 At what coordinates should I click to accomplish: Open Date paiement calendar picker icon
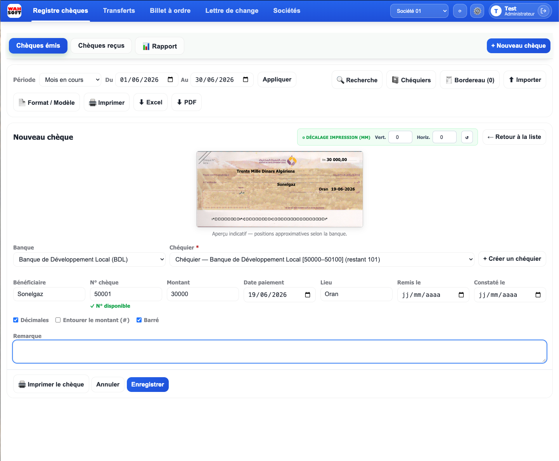coord(308,295)
